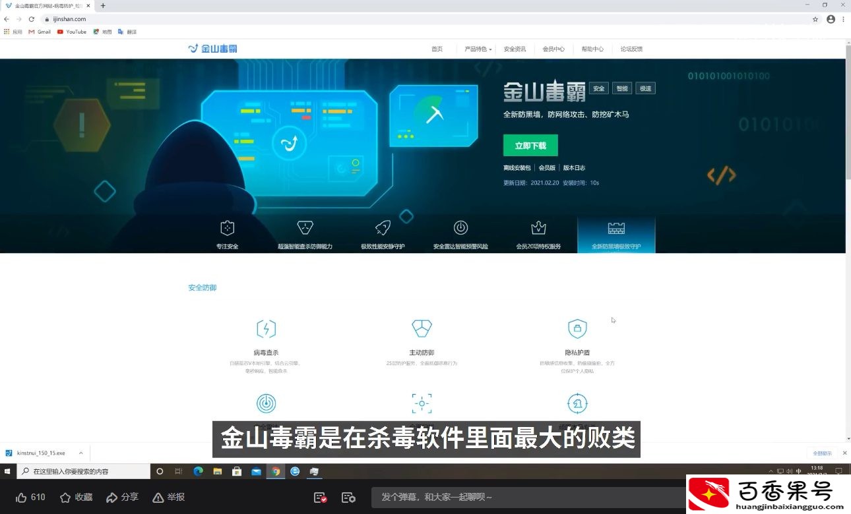Viewport: 851px width, 514px height.
Task: Toggle the danmaku display icon
Action: tap(321, 498)
